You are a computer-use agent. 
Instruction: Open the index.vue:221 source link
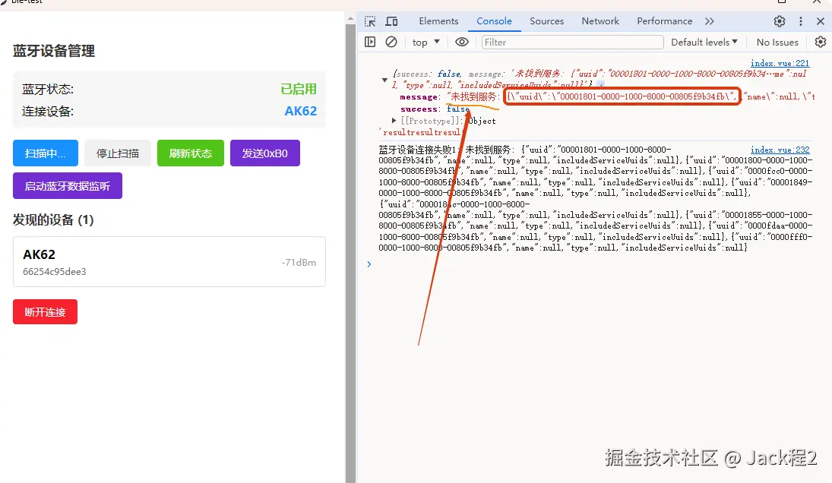(x=780, y=63)
